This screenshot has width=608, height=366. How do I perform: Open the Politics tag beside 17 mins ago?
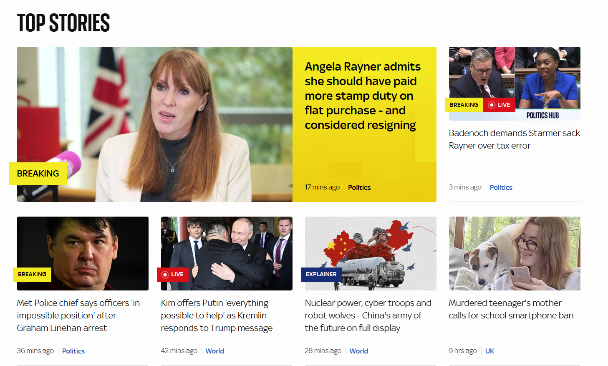coord(359,187)
